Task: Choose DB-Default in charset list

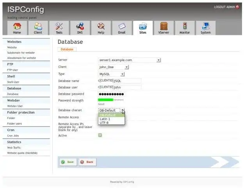Action: pos(111,115)
